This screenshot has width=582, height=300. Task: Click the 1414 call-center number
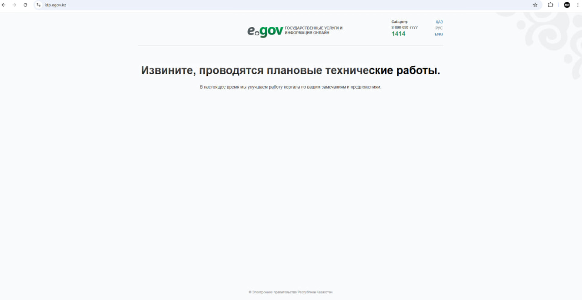(398, 34)
